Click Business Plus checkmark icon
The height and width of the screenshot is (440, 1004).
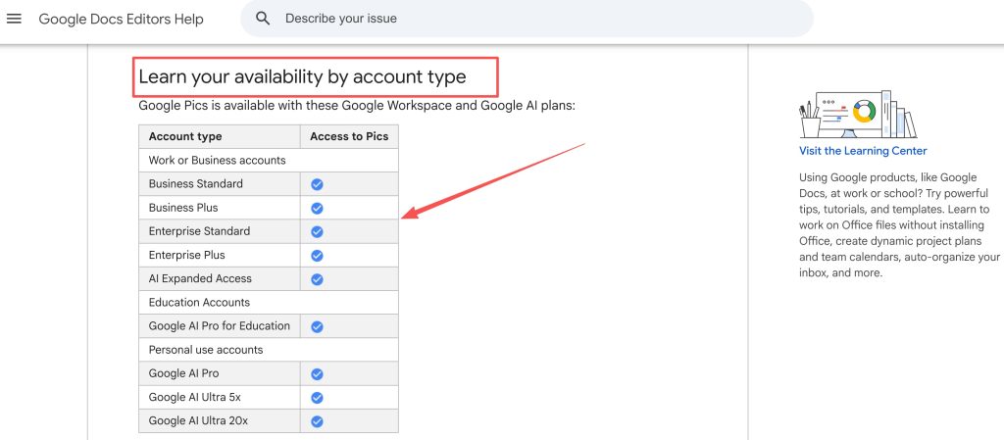pyautogui.click(x=317, y=208)
